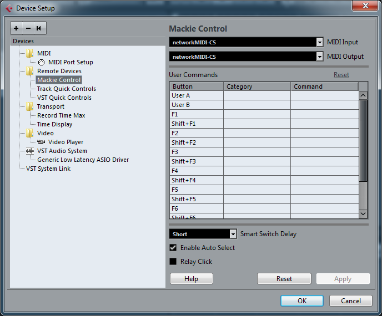This screenshot has height=316, width=382.
Task: Disable the Enable Auto Select checkbox
Action: click(173, 248)
